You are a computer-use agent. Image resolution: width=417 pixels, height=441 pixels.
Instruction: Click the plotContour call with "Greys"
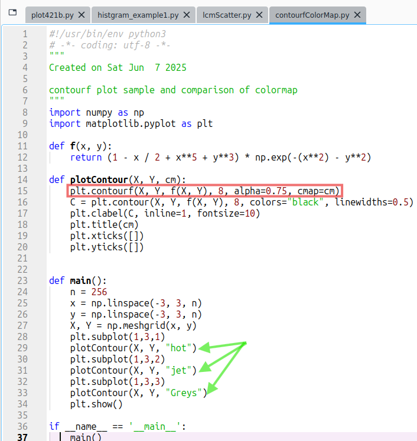tap(138, 393)
